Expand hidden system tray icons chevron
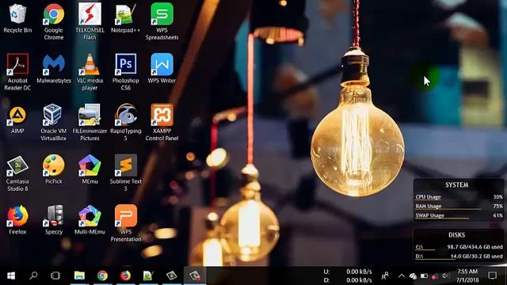This screenshot has height=285, width=507. coord(402,275)
